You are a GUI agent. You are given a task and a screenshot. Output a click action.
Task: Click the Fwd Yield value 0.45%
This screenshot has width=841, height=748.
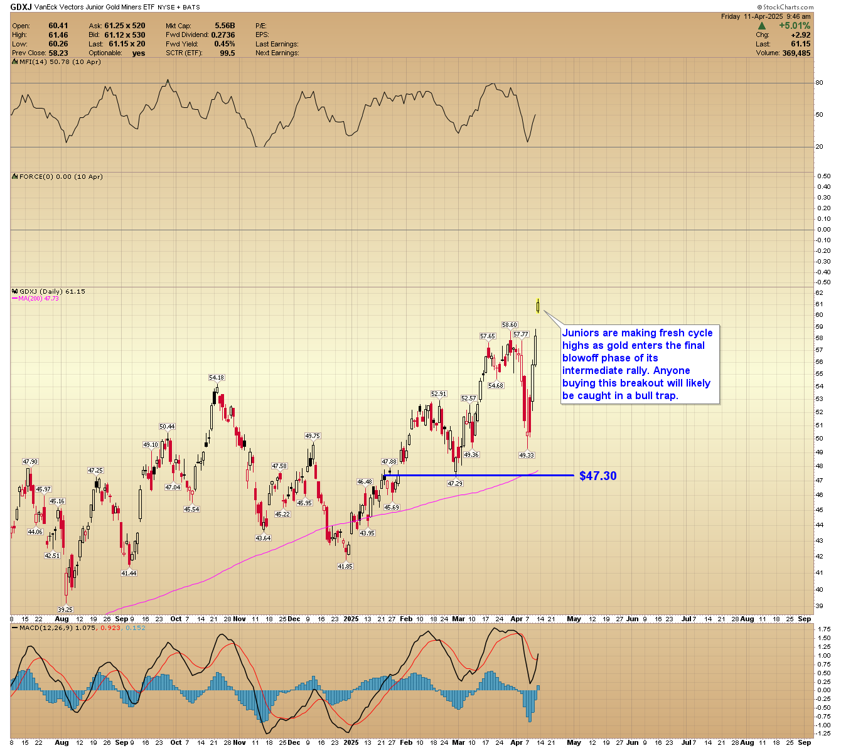point(225,44)
